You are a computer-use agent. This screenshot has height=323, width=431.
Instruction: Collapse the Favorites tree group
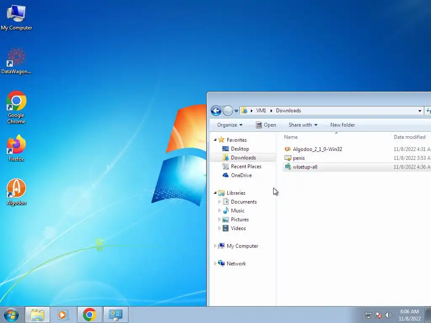(215, 140)
